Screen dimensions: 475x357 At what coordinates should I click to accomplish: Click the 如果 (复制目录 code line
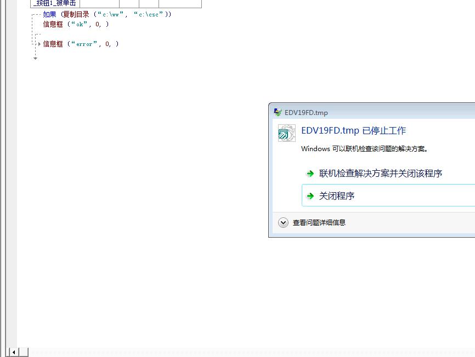(107, 14)
